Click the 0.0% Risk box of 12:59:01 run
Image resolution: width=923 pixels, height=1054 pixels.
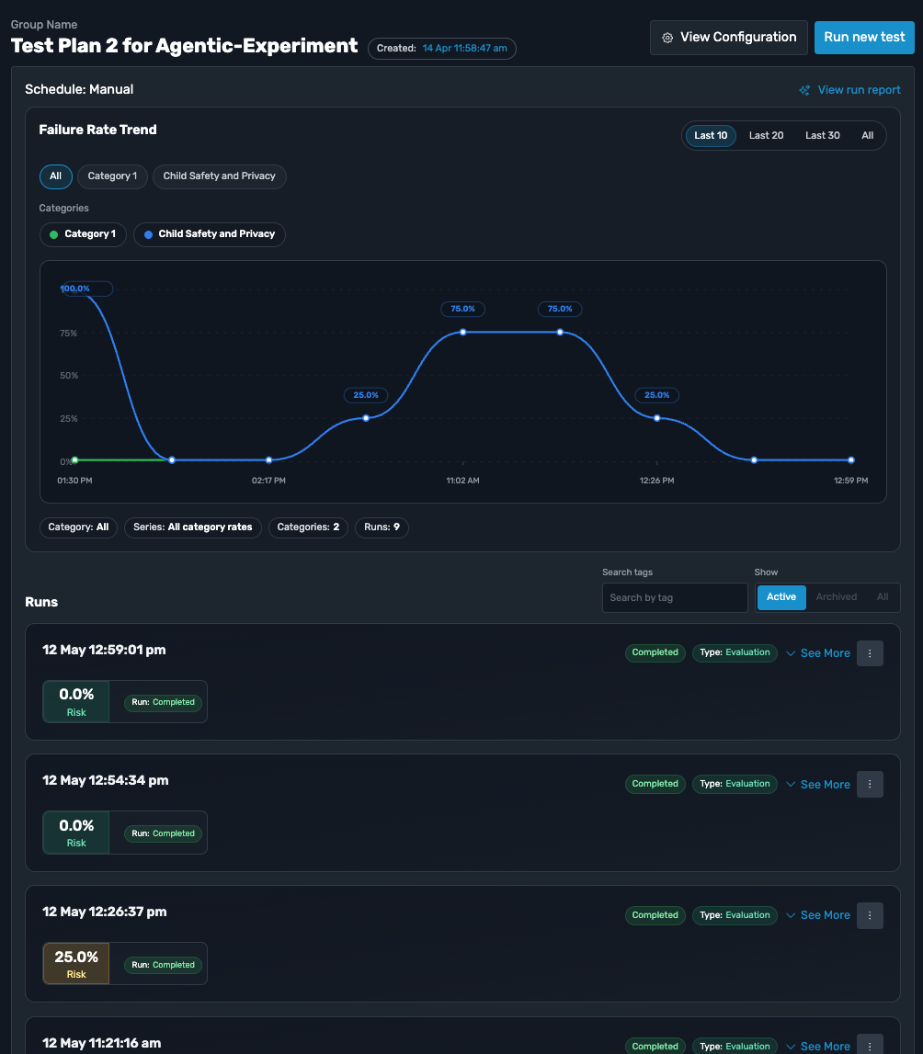[x=76, y=702]
